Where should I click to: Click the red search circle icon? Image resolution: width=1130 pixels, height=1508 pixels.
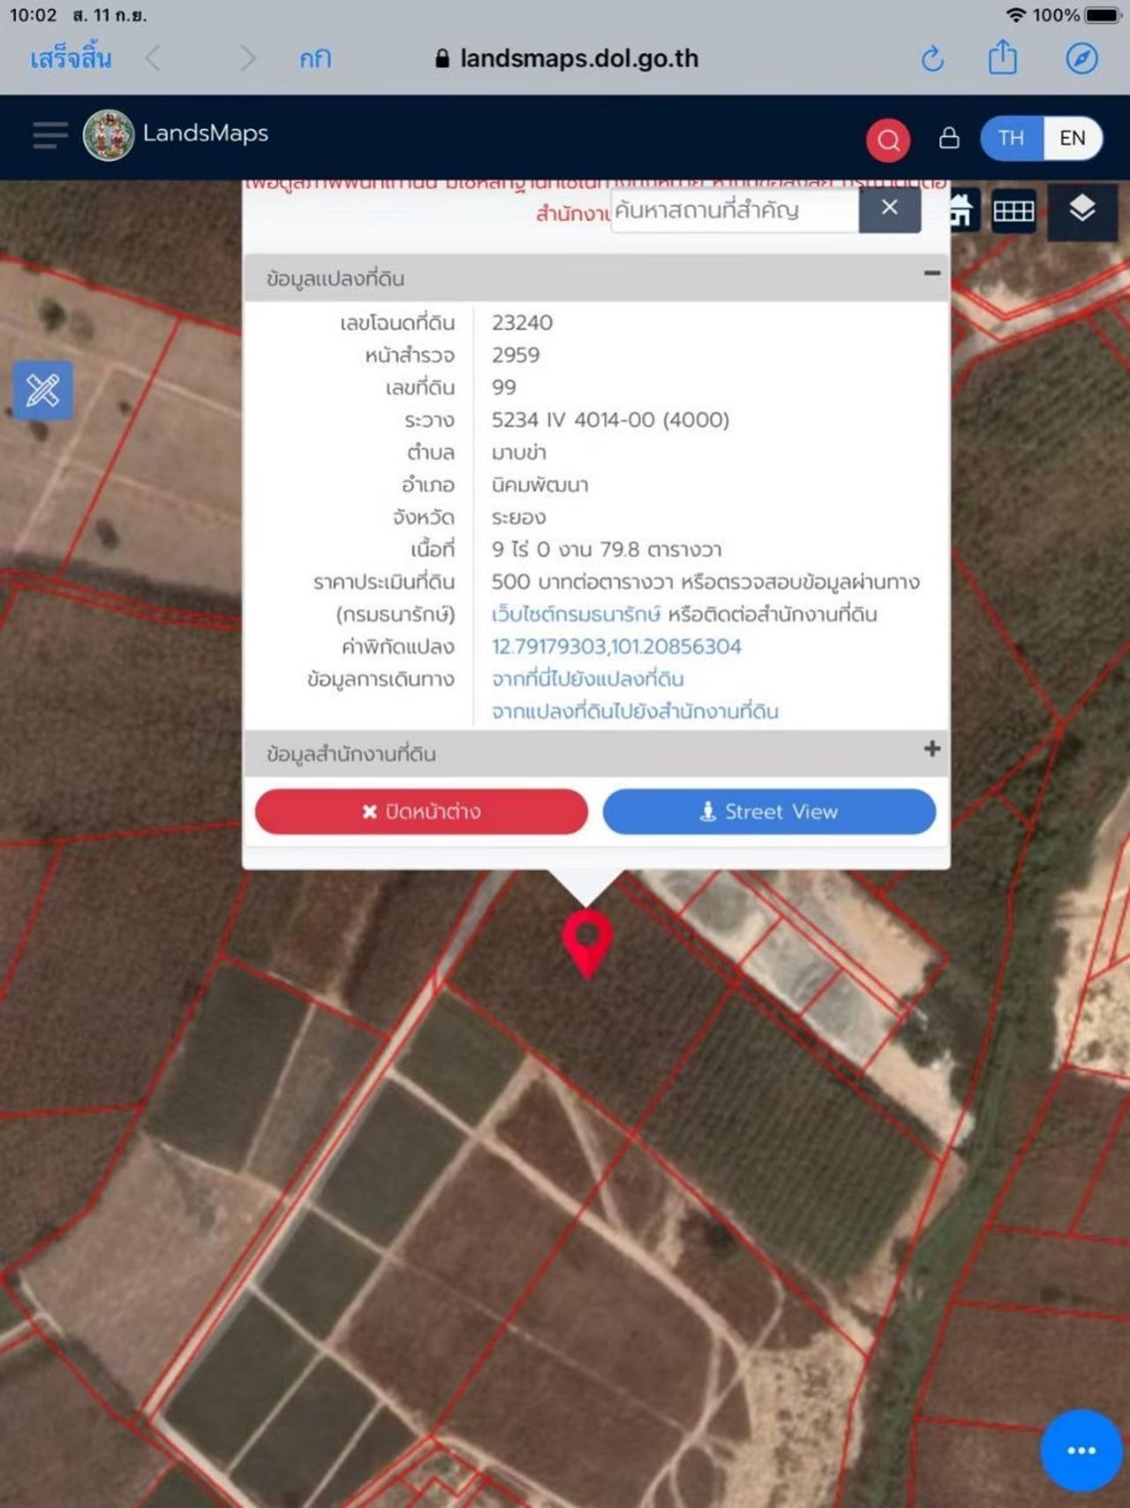pos(888,139)
